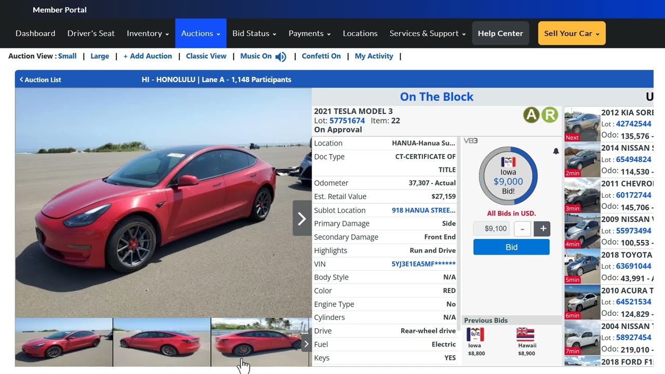The width and height of the screenshot is (665, 374).
Task: Click the VIN 5YJ3E1EA5MF link
Action: coord(423,264)
